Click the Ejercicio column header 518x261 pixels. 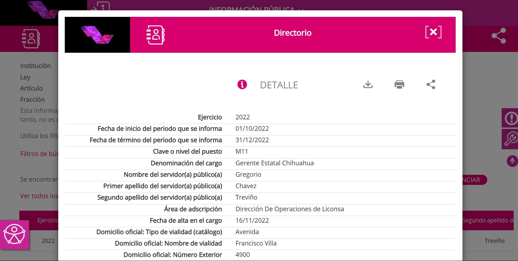tap(48, 220)
